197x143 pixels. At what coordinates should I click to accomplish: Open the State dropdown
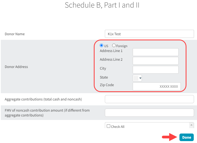click(x=137, y=78)
